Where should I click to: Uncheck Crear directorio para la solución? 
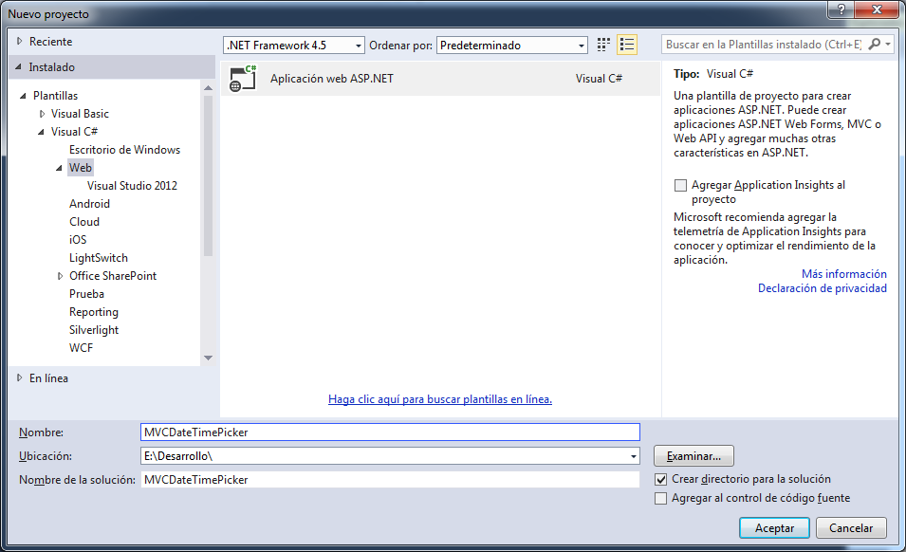[x=660, y=479]
